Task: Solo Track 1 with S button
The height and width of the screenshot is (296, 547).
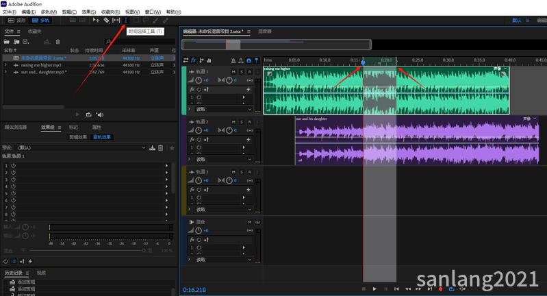Action: [x=242, y=71]
